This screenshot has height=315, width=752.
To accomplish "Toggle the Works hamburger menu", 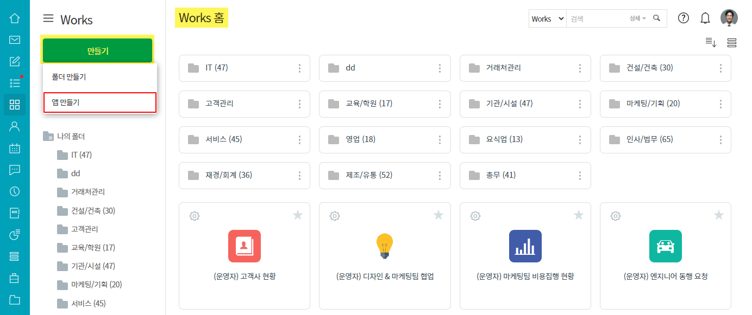I will click(48, 19).
